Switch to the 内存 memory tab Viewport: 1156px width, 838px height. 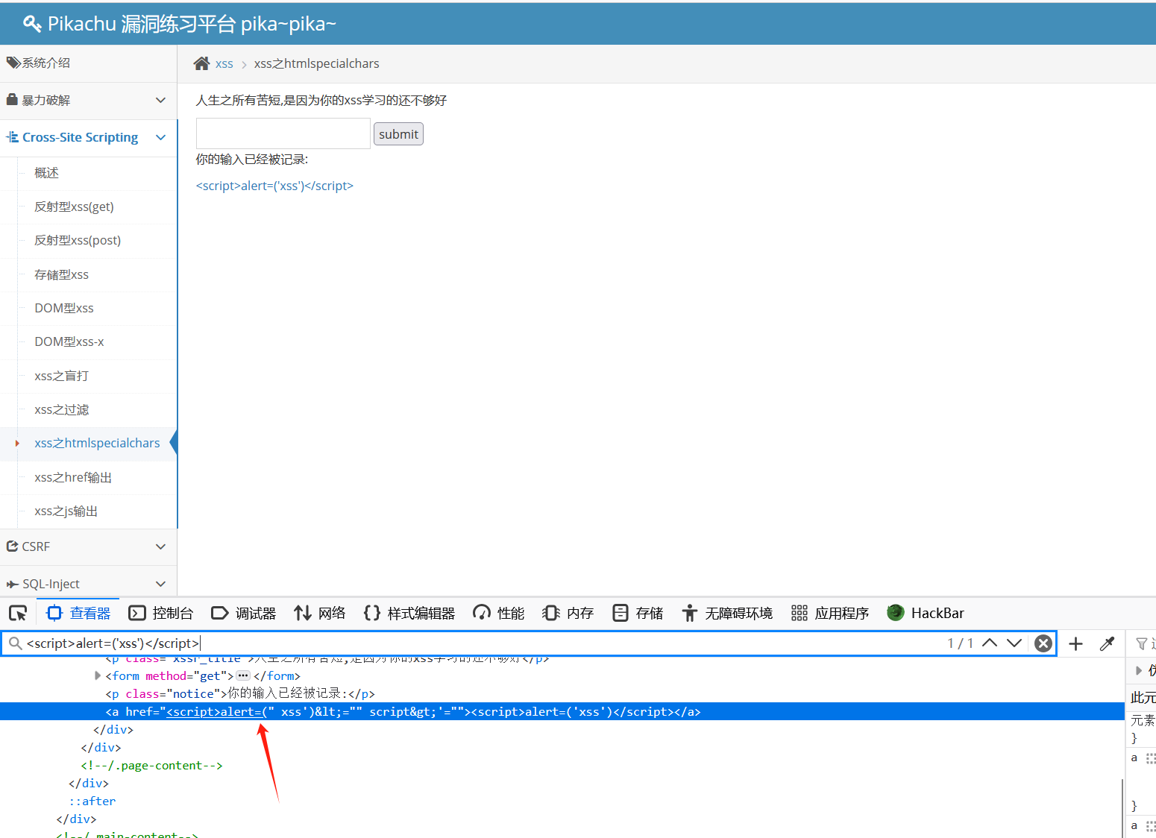point(568,614)
